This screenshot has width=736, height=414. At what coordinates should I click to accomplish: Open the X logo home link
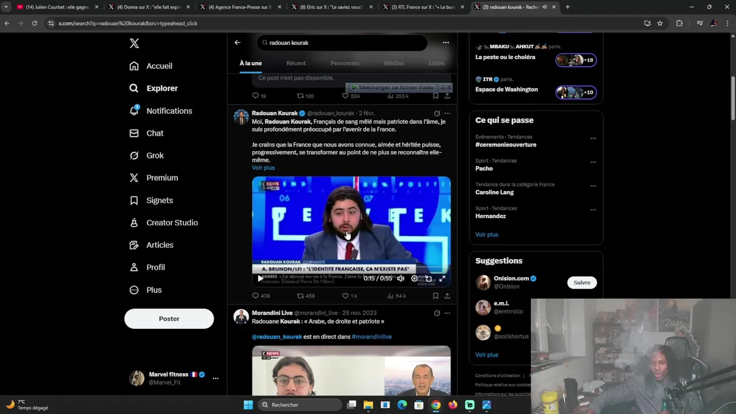pyautogui.click(x=134, y=43)
